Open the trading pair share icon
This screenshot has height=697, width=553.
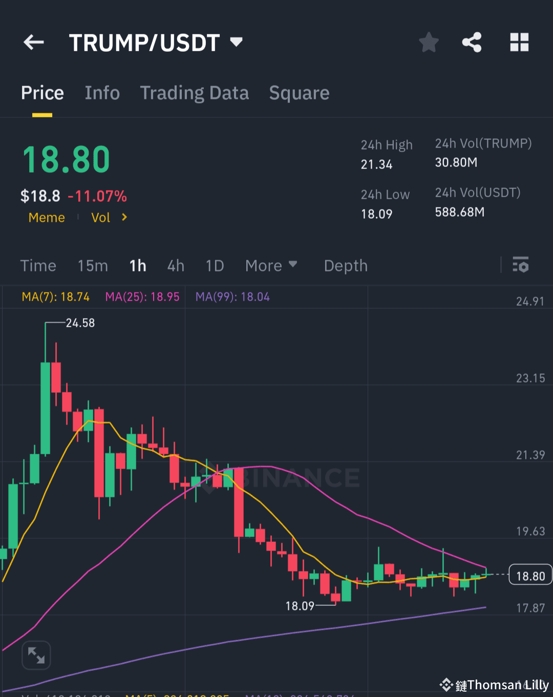pyautogui.click(x=472, y=43)
